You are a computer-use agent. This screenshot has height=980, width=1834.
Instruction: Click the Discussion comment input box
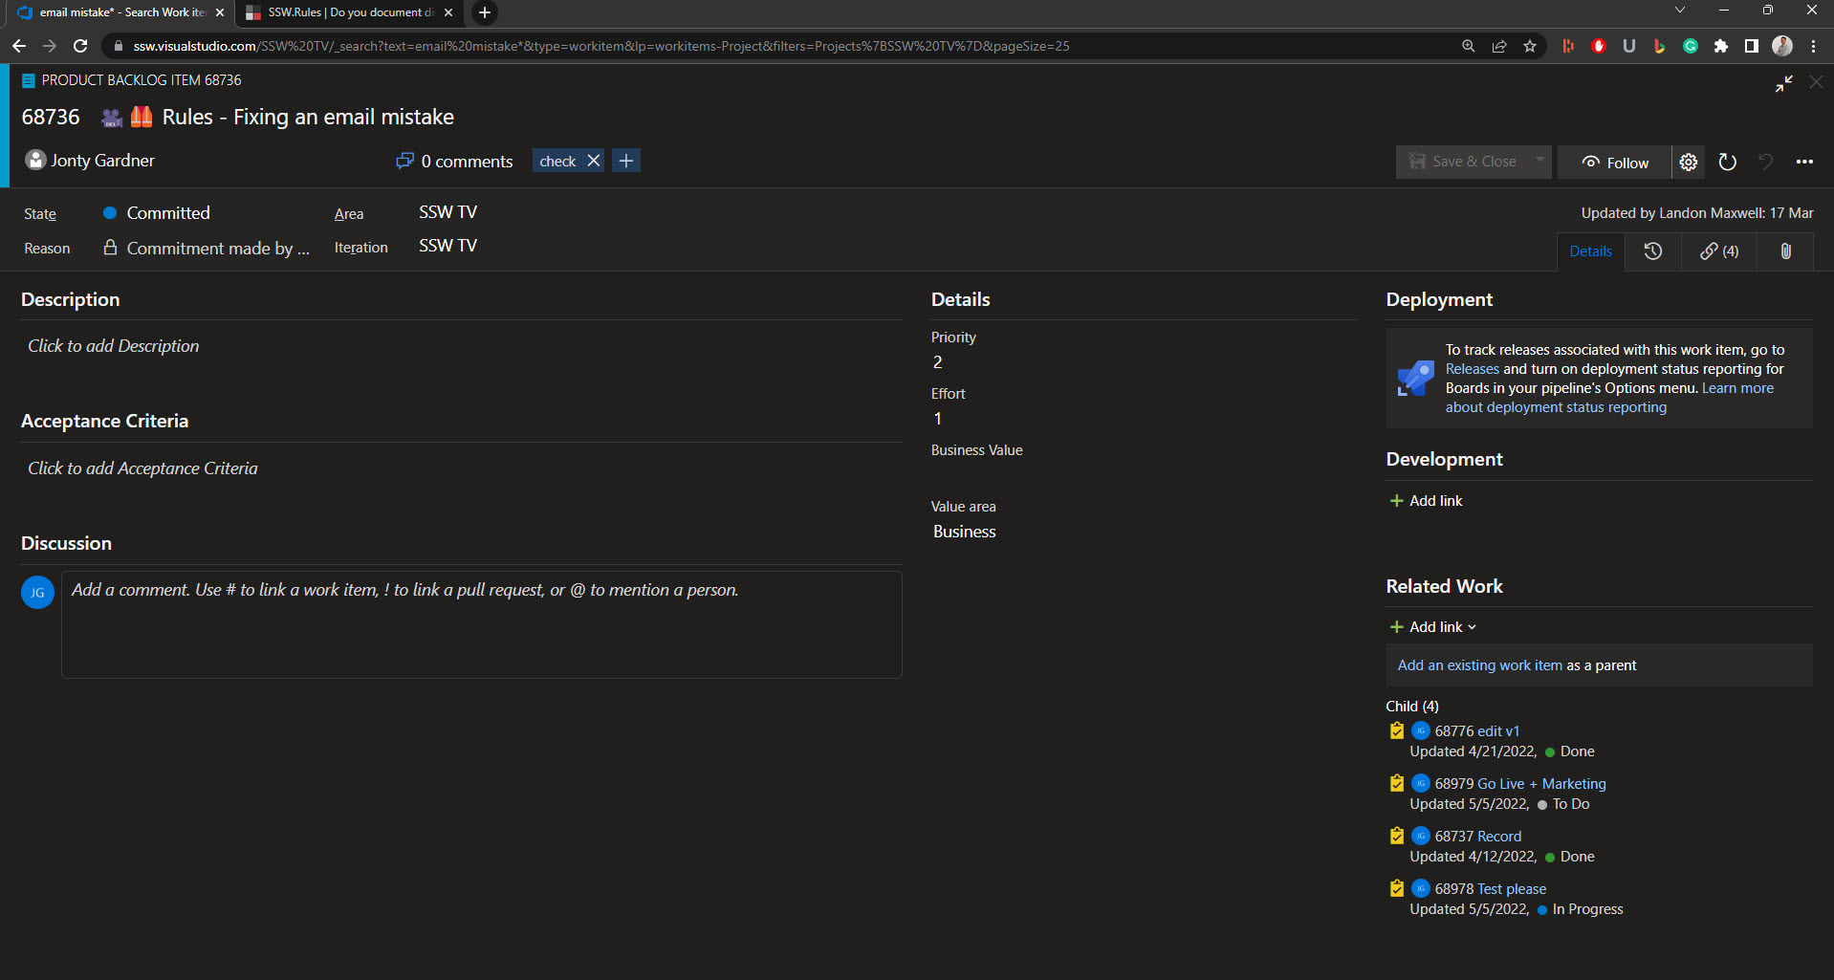click(x=481, y=624)
